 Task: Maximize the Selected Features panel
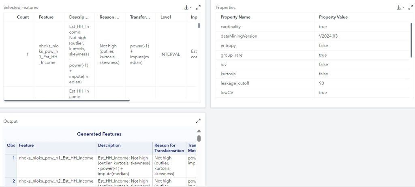tap(198, 7)
